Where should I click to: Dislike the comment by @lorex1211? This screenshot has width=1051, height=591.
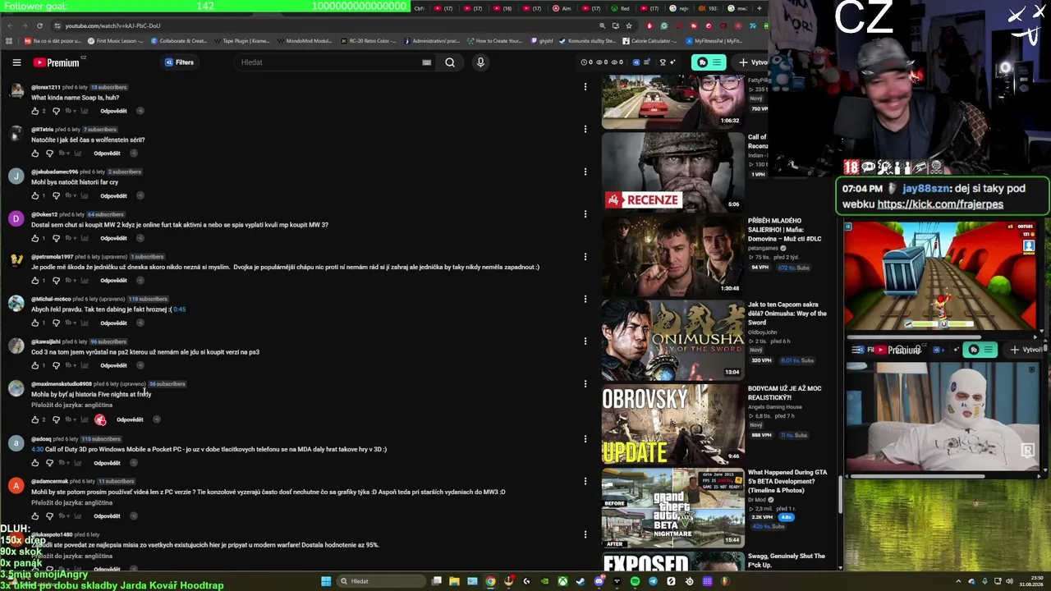click(x=56, y=111)
